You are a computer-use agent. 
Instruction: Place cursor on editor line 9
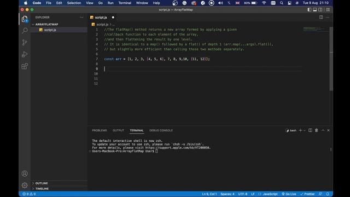tap(203, 69)
